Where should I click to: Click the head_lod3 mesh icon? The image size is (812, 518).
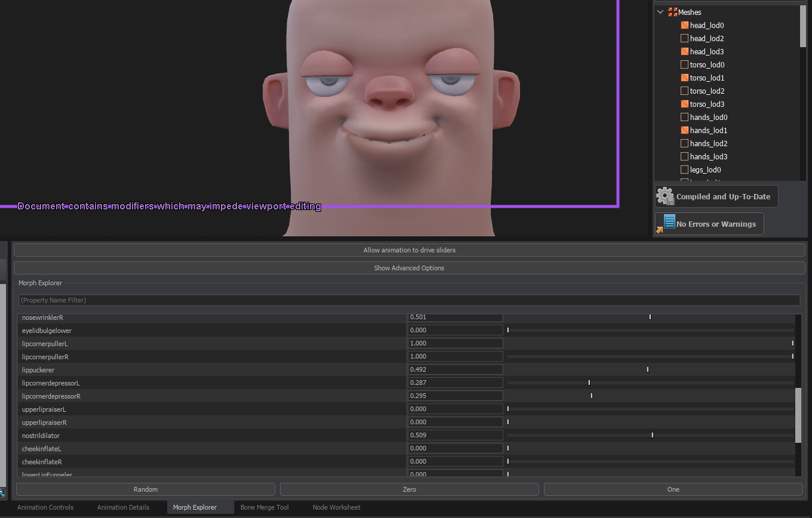[x=684, y=51]
